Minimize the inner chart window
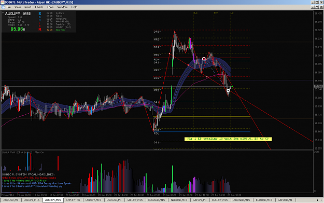The height and width of the screenshot is (203, 324). click(x=313, y=7)
